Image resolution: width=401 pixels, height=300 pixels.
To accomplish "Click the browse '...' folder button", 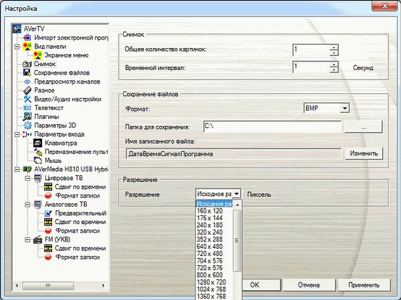I will (x=364, y=127).
